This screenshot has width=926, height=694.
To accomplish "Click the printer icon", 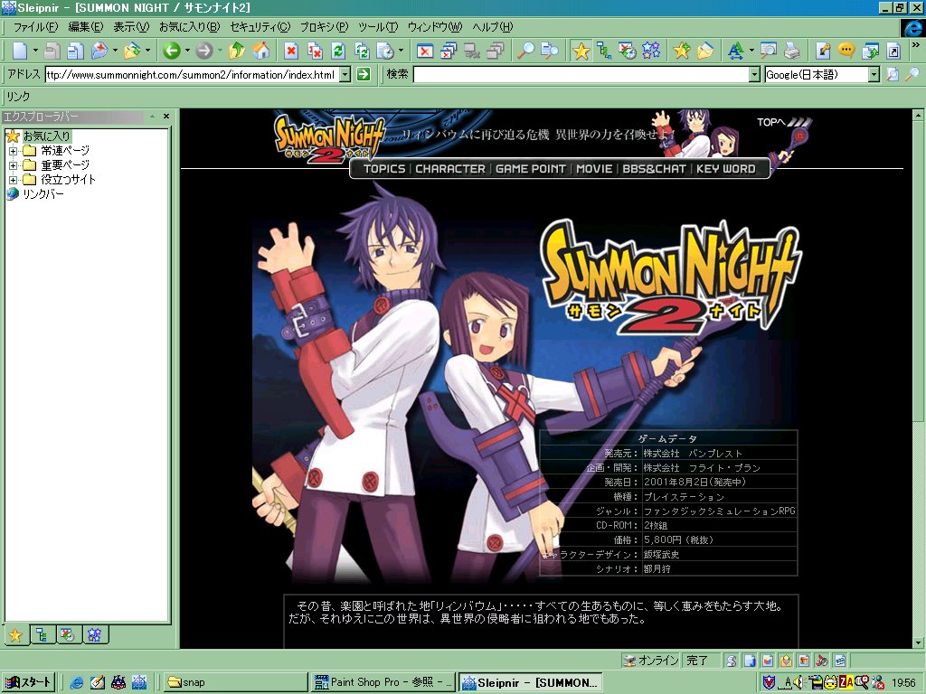I will (792, 51).
